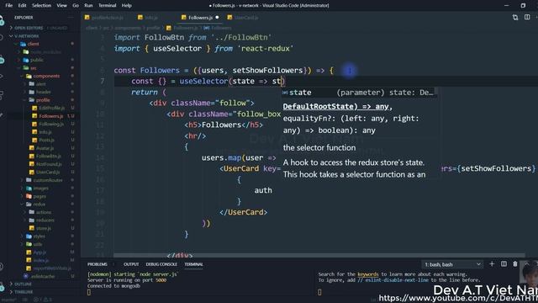Open Info.js in the explorer tree
Viewport: 538px width, 303px height.
click(45, 132)
